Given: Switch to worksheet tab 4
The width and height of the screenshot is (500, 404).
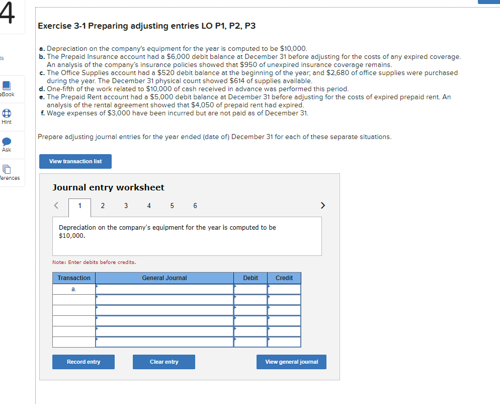Looking at the screenshot, I should coord(149,206).
